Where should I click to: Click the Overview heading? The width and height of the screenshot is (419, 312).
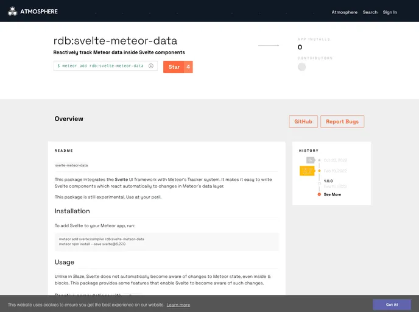tap(69, 119)
